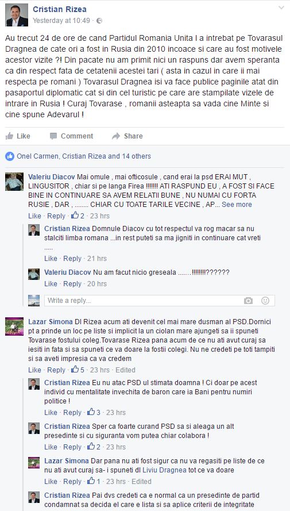Open the emoji smiley icon in reply box
The width and height of the screenshot is (290, 511).
click(x=265, y=301)
